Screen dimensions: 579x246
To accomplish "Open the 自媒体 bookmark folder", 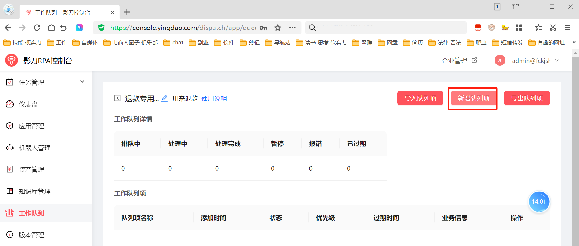I will (x=85, y=43).
